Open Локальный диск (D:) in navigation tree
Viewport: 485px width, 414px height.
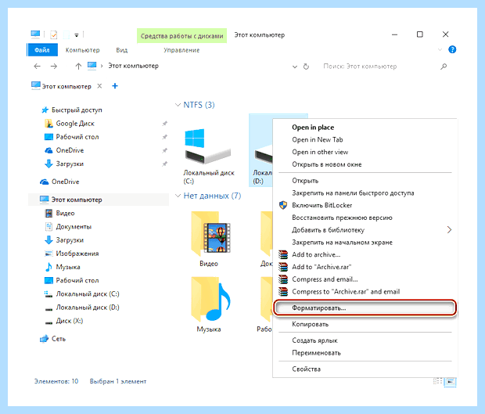coord(82,308)
